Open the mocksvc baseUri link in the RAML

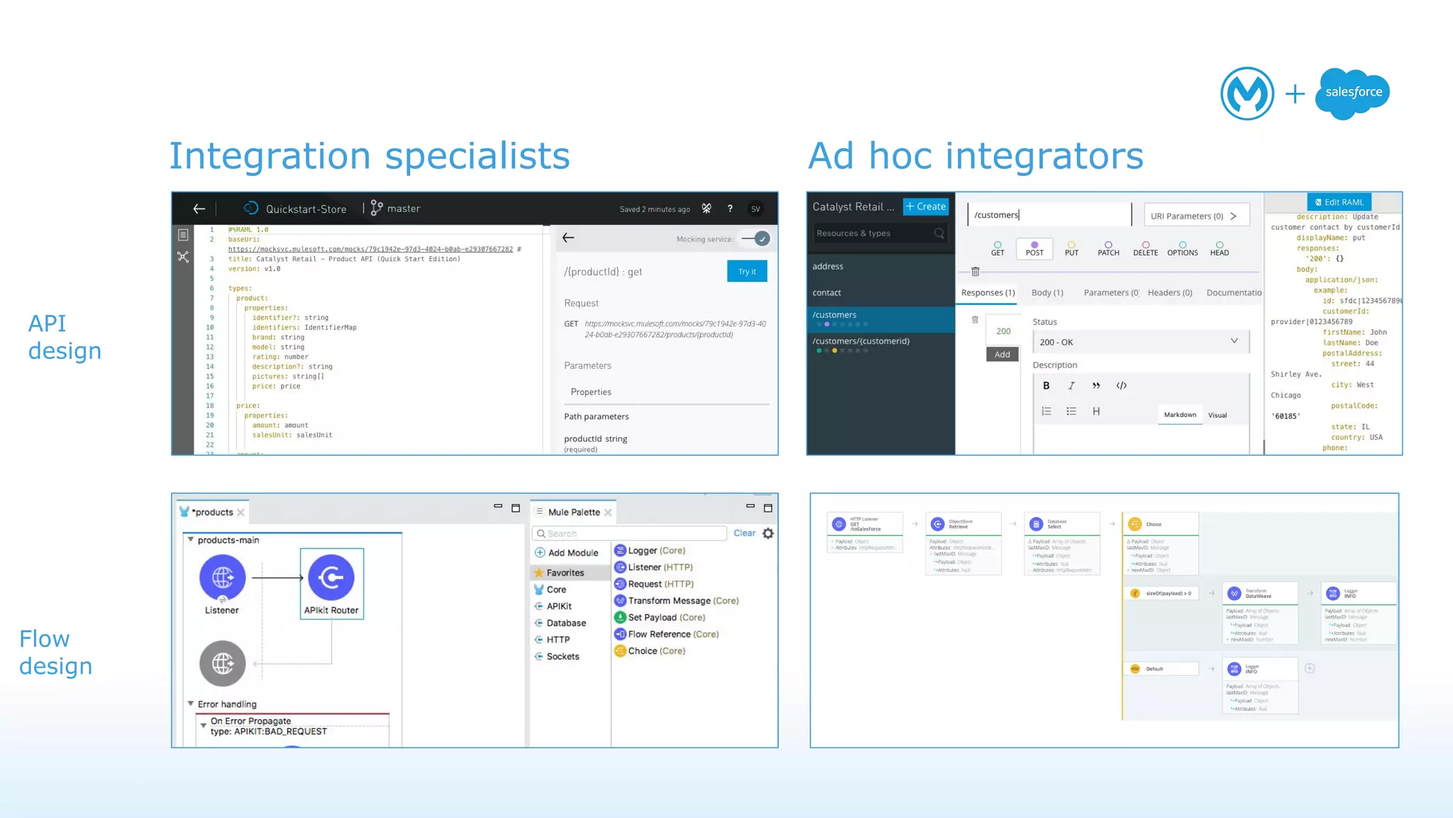[x=370, y=249]
